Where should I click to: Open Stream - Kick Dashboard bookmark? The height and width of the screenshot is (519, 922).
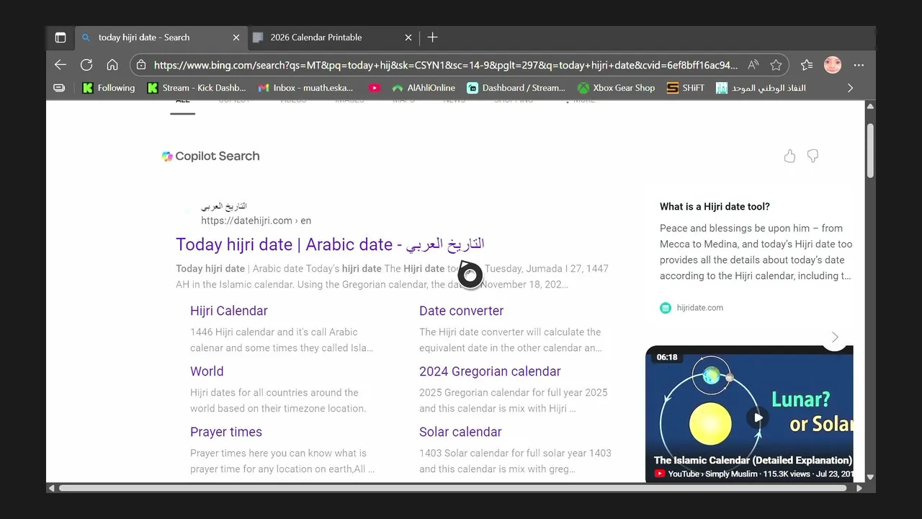pos(197,88)
